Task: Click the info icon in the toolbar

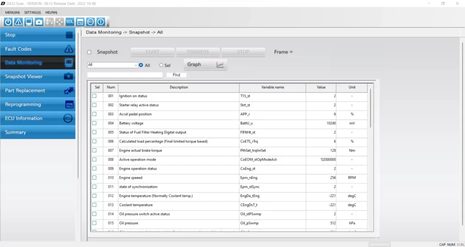Action: pyautogui.click(x=101, y=21)
